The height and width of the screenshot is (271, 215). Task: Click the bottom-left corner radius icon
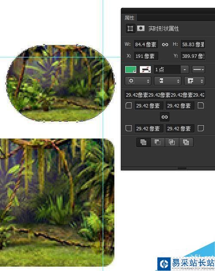coord(129,128)
